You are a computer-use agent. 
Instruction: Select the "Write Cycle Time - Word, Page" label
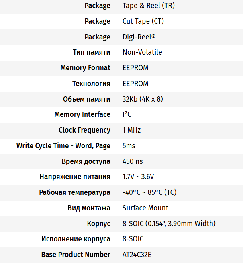coord(63,146)
